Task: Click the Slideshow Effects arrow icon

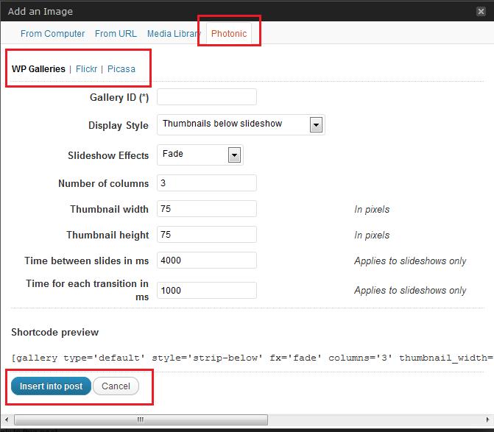Action: coord(234,155)
